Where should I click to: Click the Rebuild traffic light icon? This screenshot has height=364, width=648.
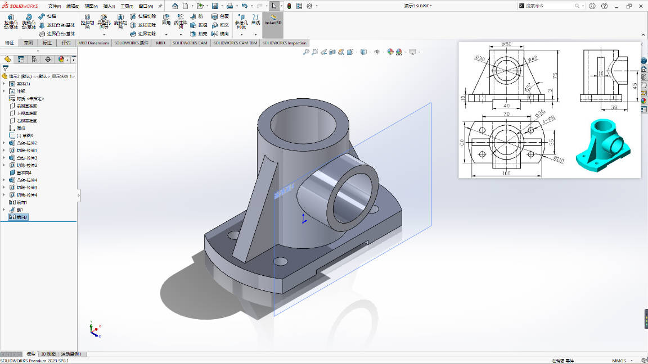[289, 6]
